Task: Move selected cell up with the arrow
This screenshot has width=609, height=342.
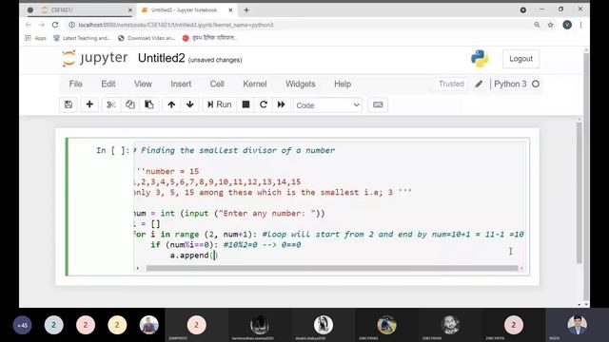Action: (171, 104)
